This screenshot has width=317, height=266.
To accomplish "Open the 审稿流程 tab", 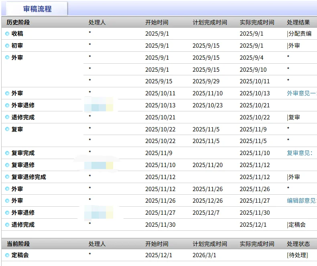I will click(37, 9).
